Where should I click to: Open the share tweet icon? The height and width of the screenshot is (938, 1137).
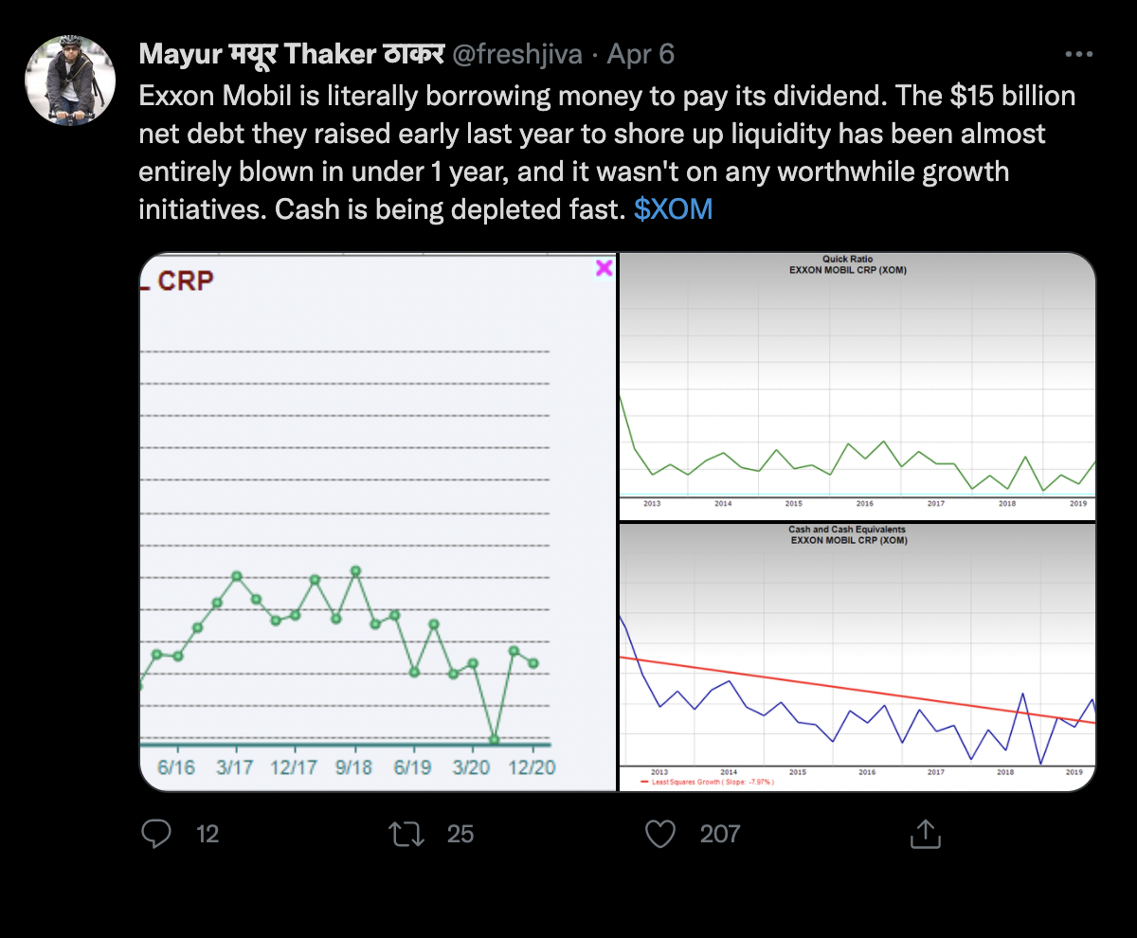[925, 834]
